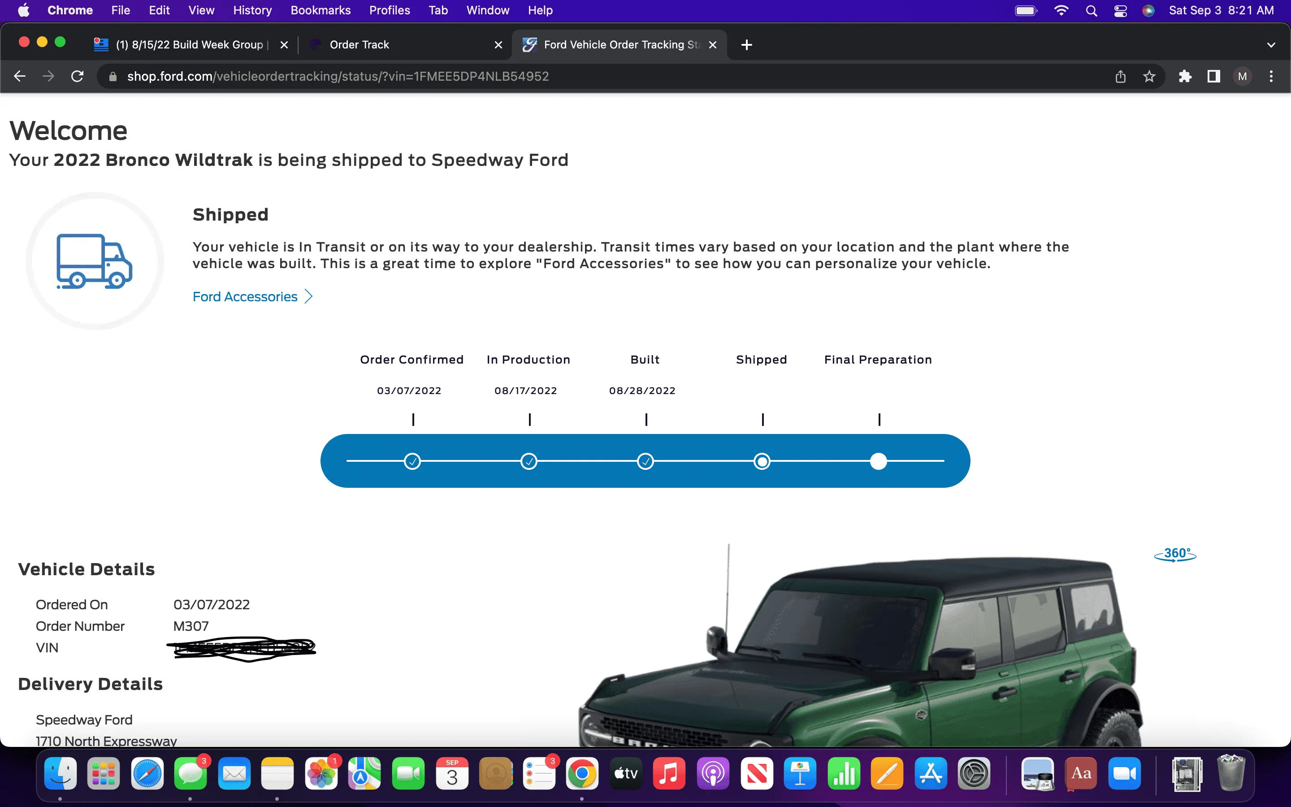Screen dimensions: 1291x807
Task: Open Spotlight search in the menu bar
Action: pos(1092,11)
